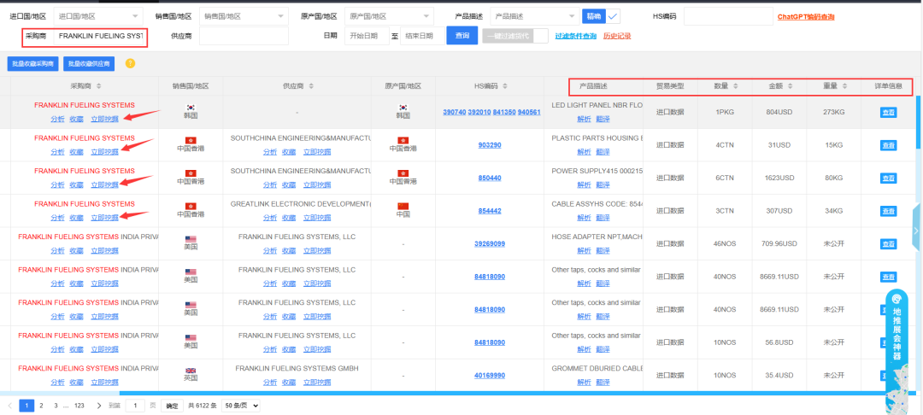
Task: Open the ChatGPT编码查询 link
Action: 806,17
